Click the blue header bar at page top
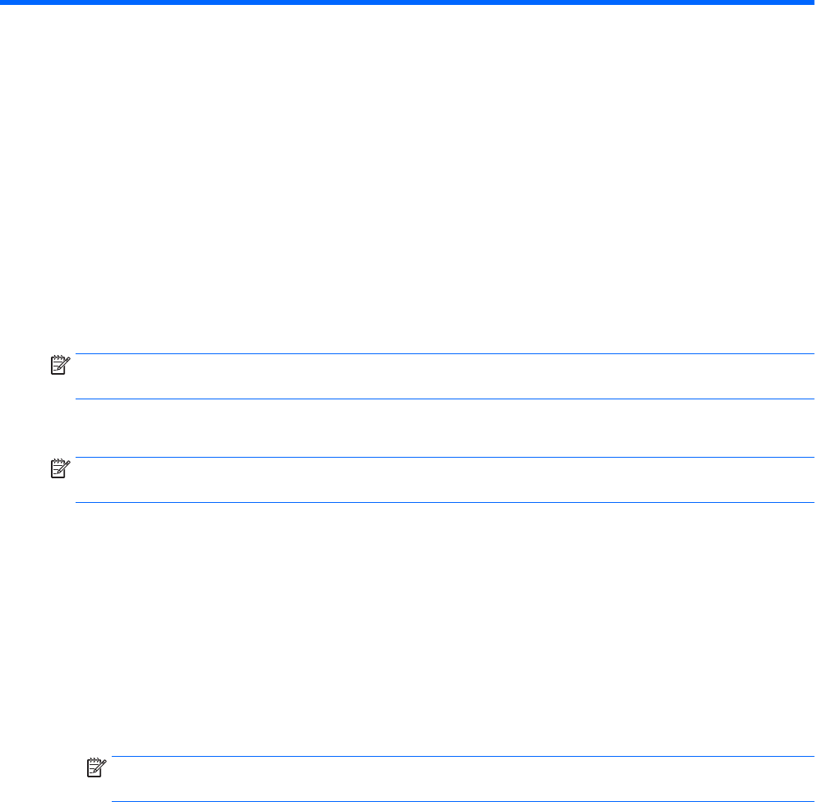815x802 pixels. [x=407, y=3]
